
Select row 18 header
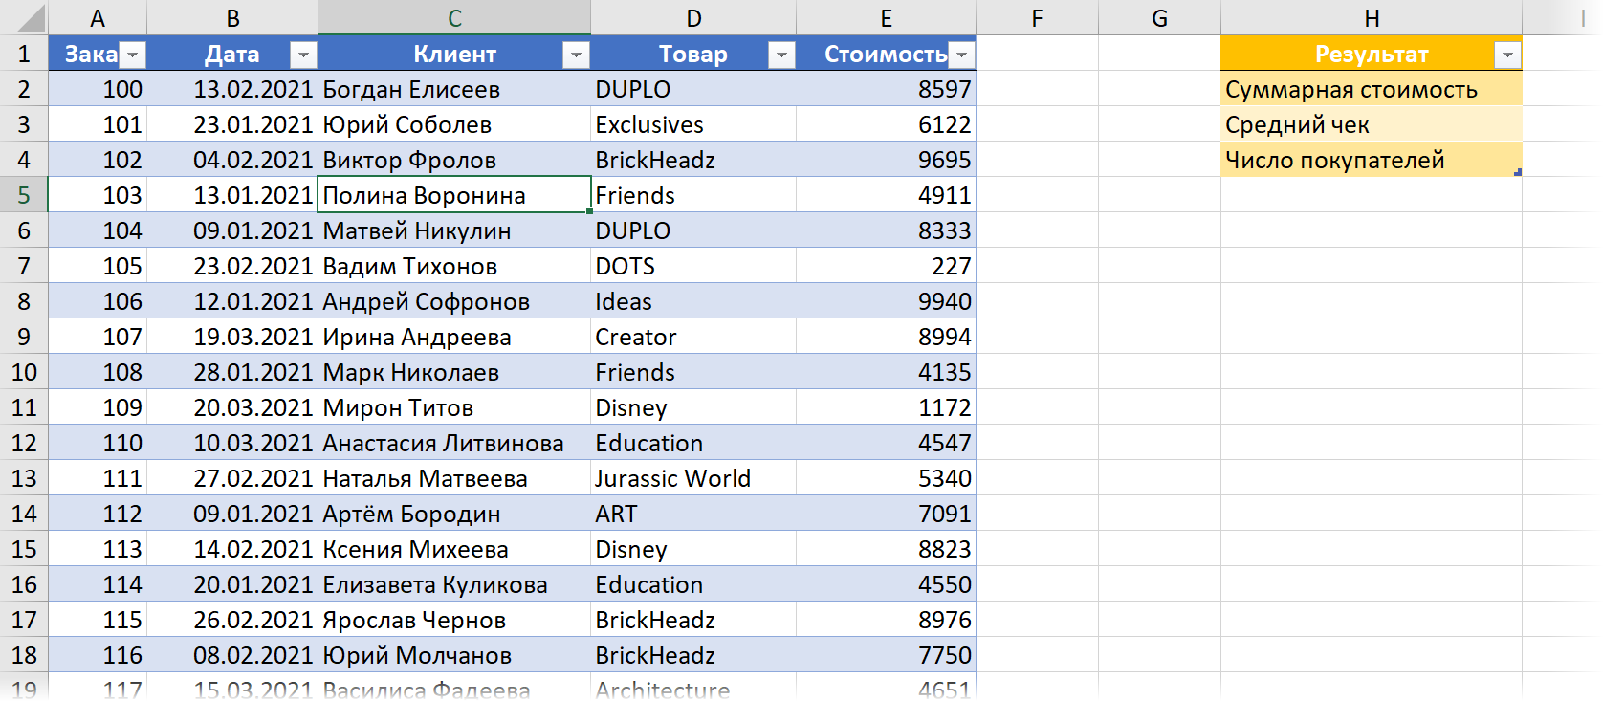24,655
